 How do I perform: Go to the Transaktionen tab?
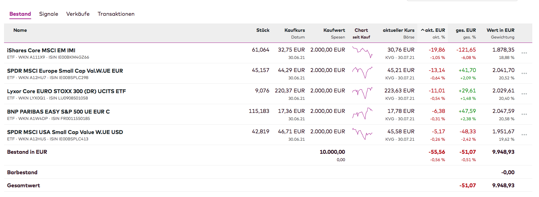point(116,14)
